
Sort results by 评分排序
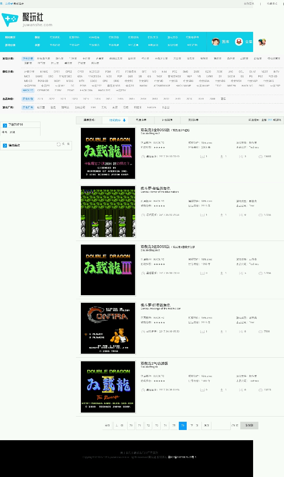[167, 120]
